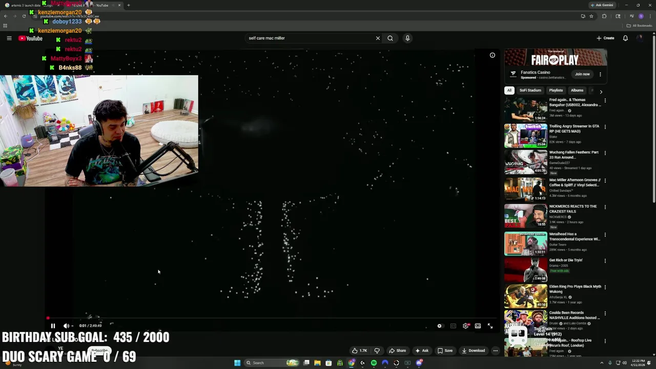Open the YouTube guide hamburger menu
The width and height of the screenshot is (656, 369).
pyautogui.click(x=9, y=38)
